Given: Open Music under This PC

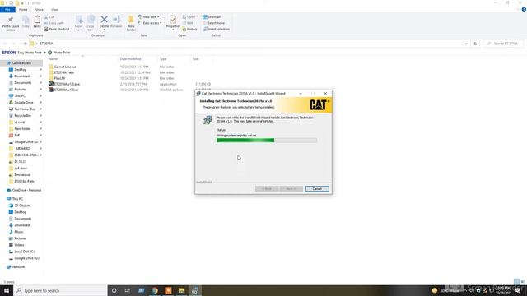Looking at the screenshot, I should (x=19, y=232).
